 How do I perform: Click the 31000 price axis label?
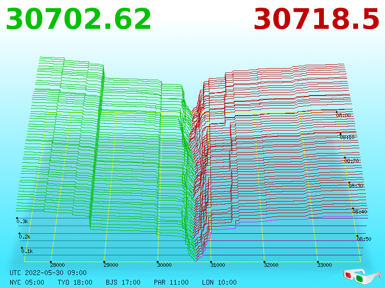(x=218, y=265)
